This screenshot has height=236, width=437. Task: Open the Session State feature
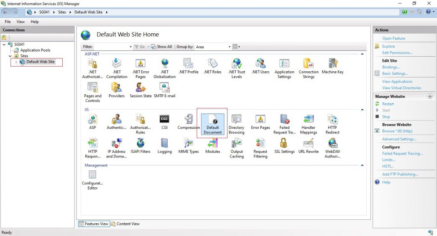[140, 90]
